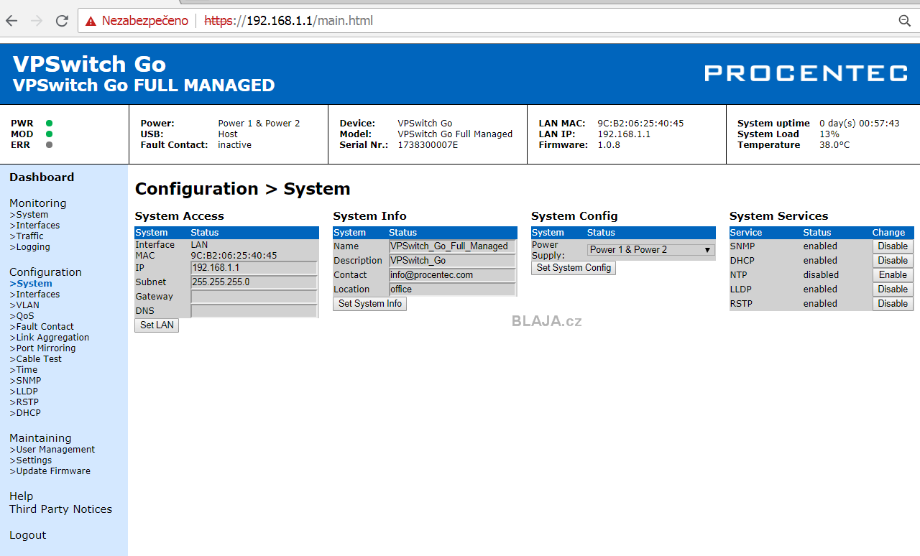Click the IP address input field

(x=254, y=268)
